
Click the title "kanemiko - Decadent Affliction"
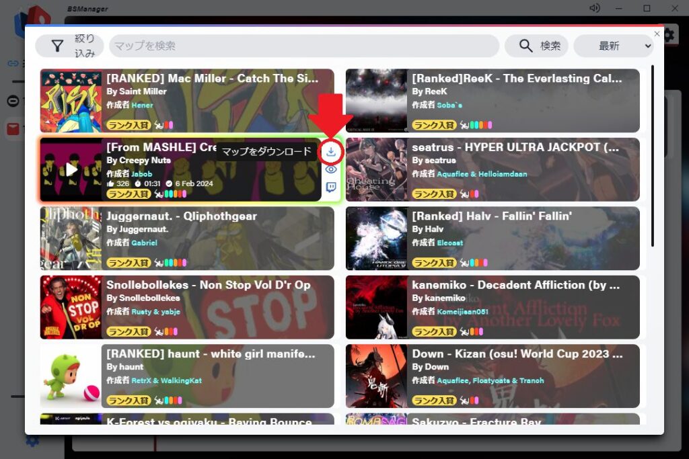[499, 285]
